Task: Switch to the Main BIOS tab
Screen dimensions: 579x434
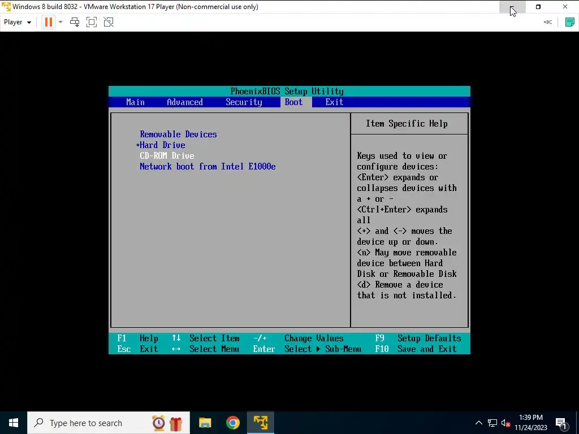Action: (135, 102)
